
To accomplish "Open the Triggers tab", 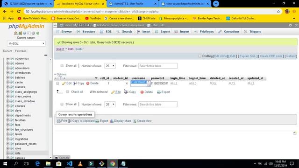I will pos(252,32).
